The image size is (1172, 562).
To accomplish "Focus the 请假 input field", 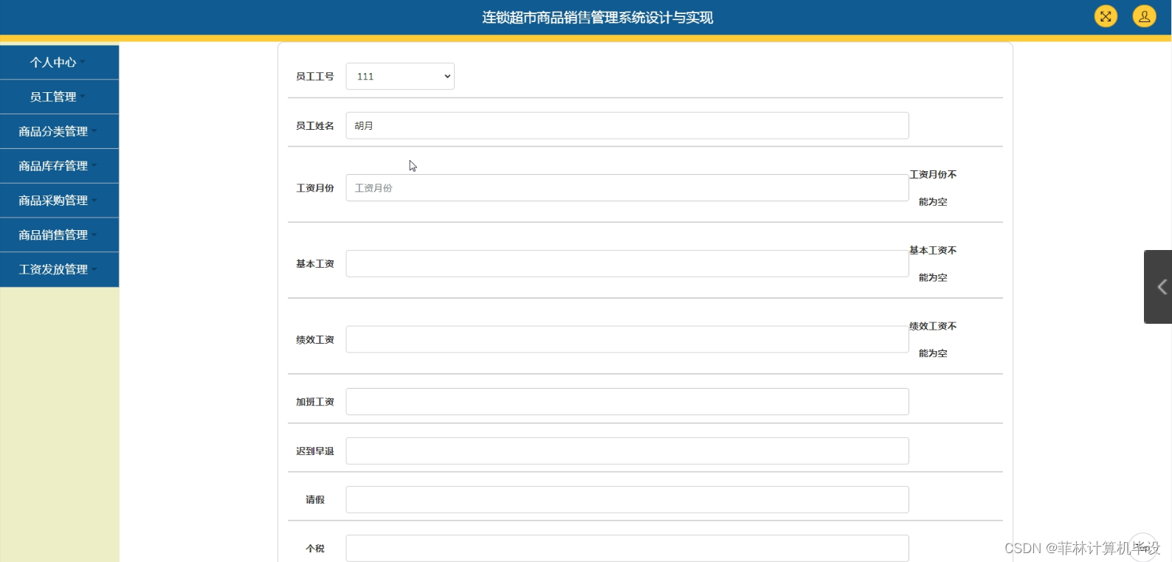I will pyautogui.click(x=627, y=499).
